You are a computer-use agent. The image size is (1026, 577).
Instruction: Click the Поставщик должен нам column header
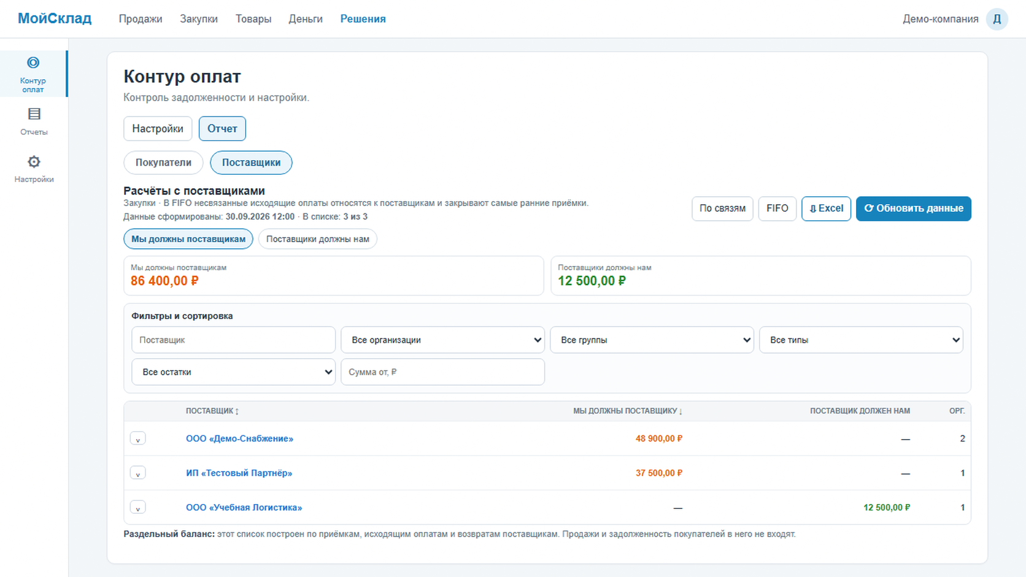click(860, 411)
